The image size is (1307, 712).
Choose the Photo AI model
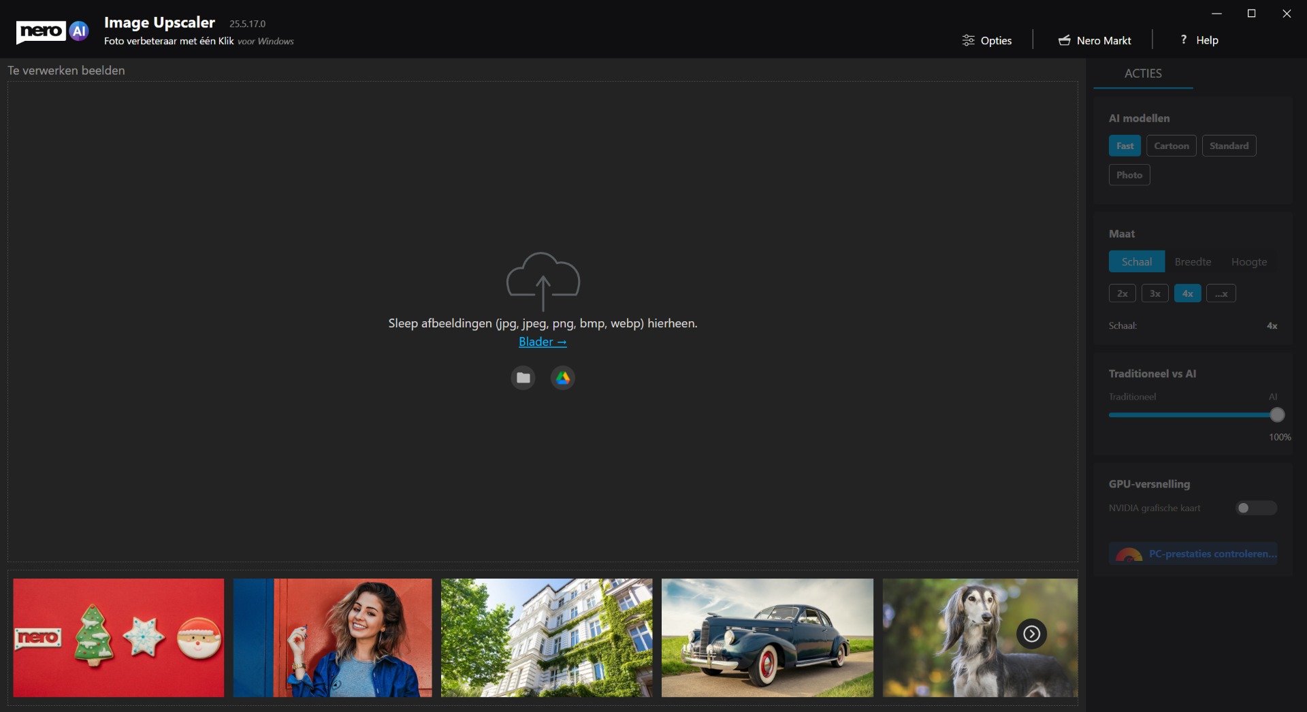tap(1129, 176)
